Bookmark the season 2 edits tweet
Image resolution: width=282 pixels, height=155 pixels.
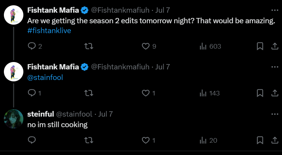point(260,46)
